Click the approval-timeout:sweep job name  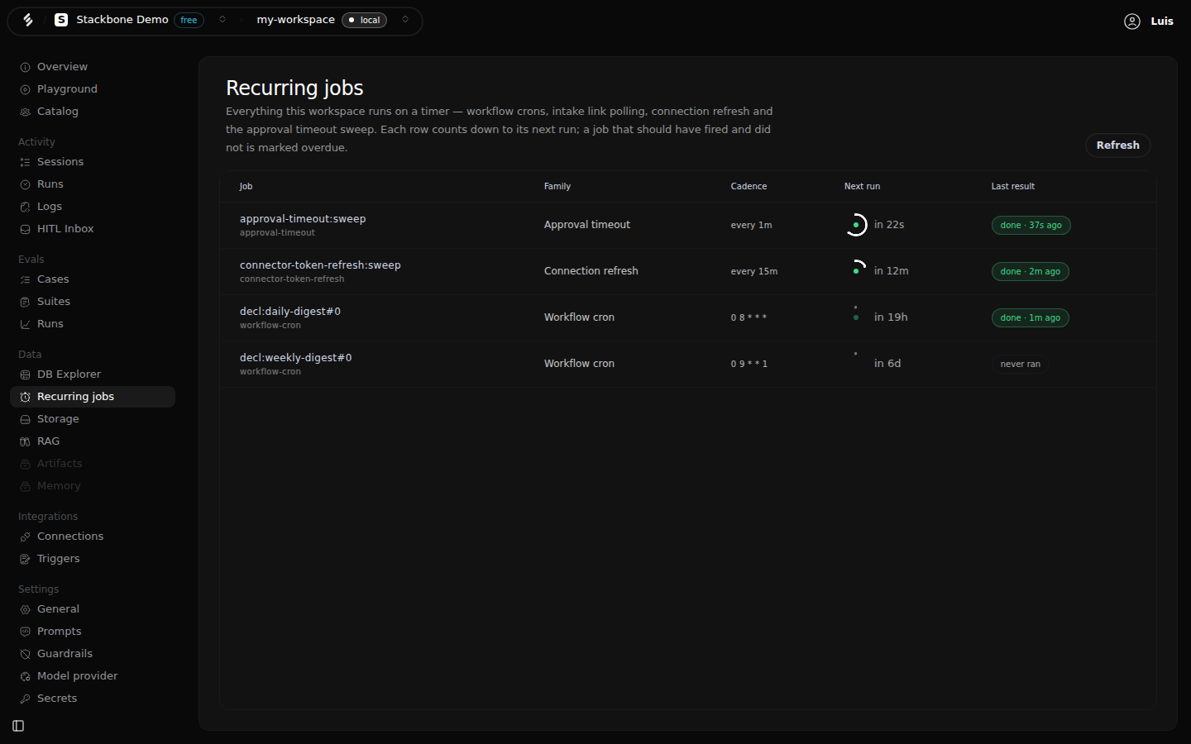click(303, 219)
